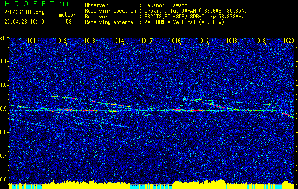
Task: Click the 1020 time marker
Action: tap(289, 41)
